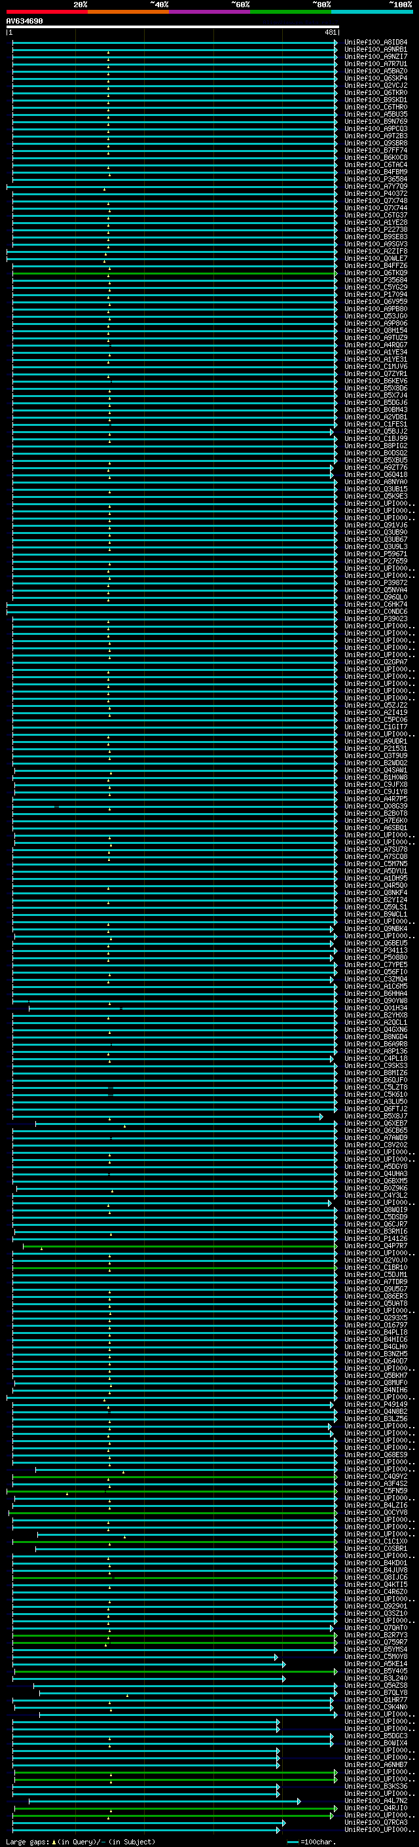Click the UniRef100_C6TAC4 label

[376, 165]
